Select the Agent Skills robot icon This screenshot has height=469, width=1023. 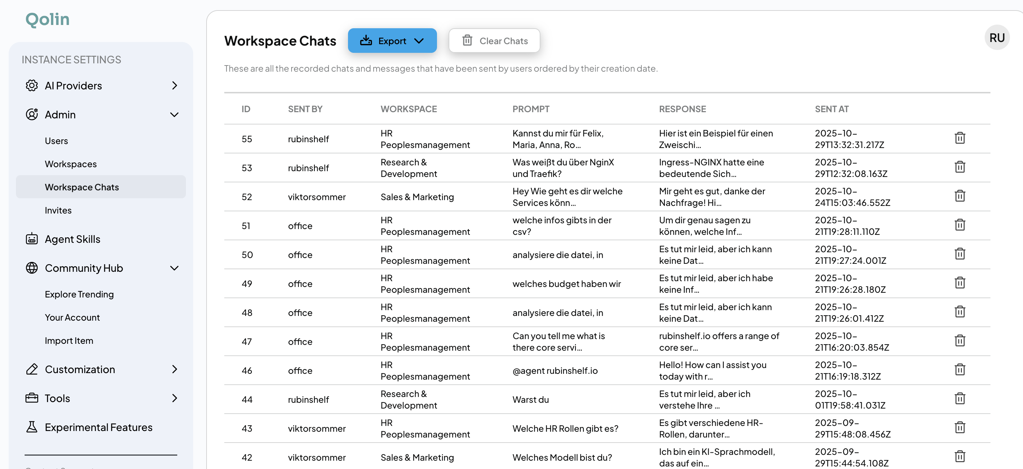[x=31, y=239]
